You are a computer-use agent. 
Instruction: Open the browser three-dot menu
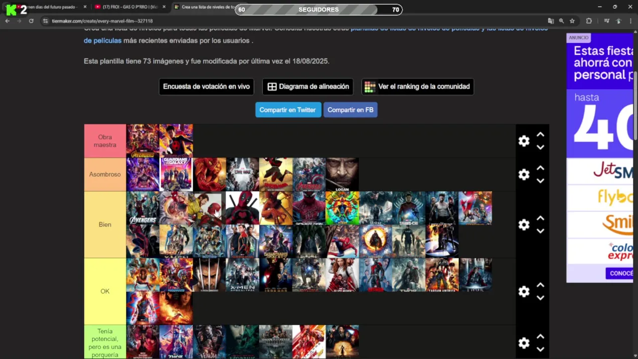tap(631, 21)
